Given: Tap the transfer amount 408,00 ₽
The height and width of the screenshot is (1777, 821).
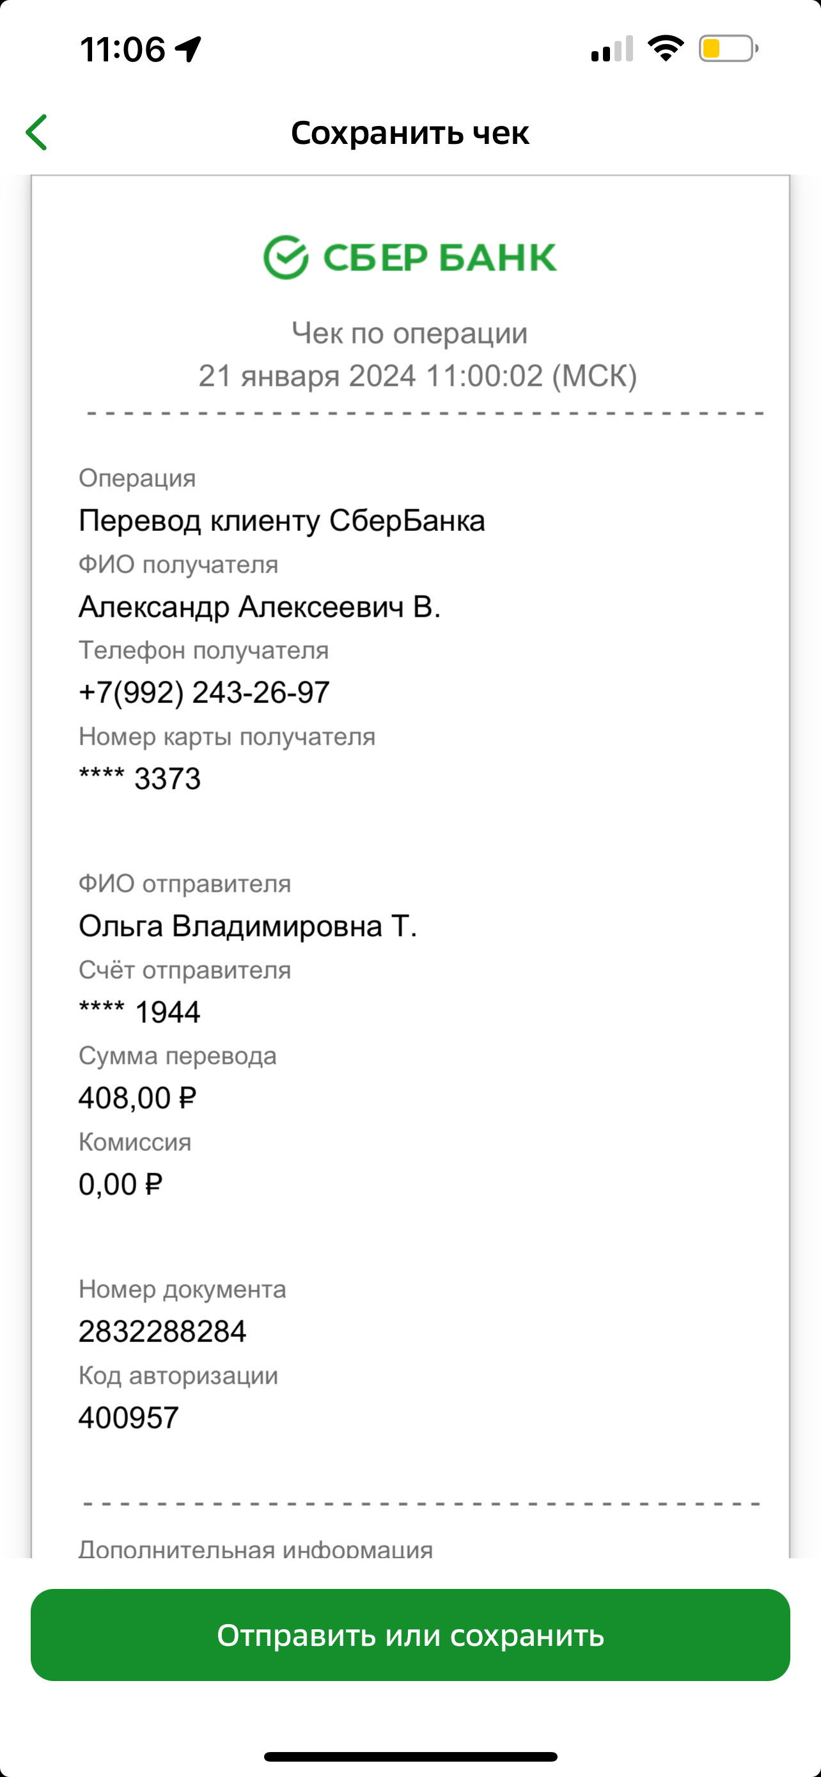Looking at the screenshot, I should point(137,1098).
